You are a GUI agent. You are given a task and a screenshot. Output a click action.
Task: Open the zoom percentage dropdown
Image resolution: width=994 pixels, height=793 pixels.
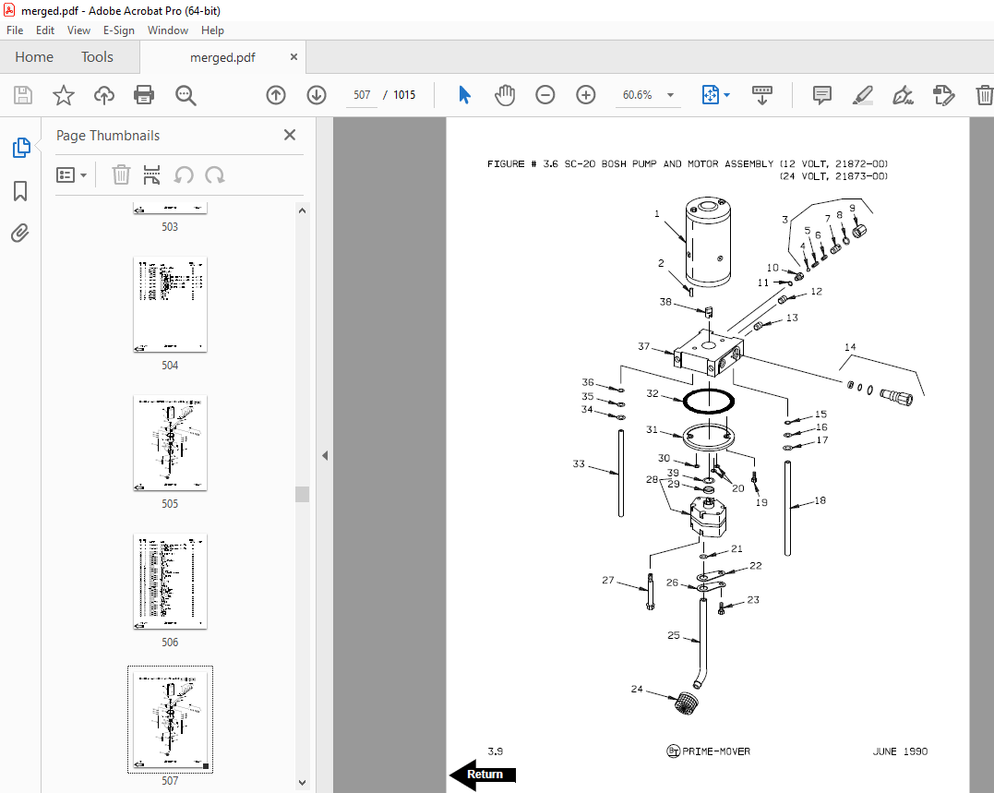[x=670, y=95]
